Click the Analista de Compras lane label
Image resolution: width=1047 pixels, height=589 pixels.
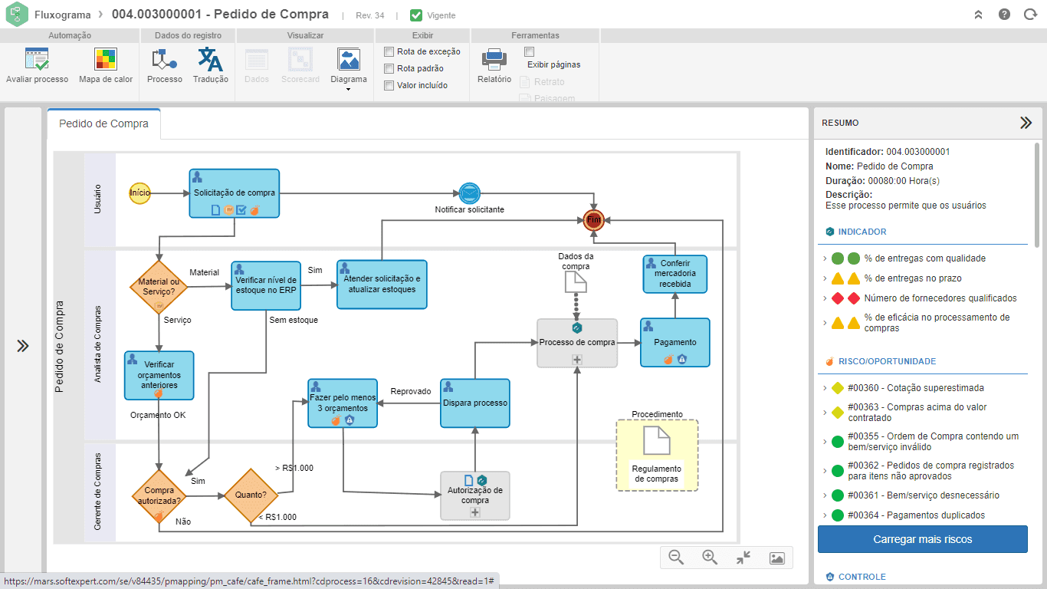pos(99,344)
